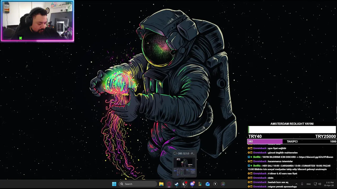The width and height of the screenshot is (337, 189).
Task: Click chat message 'aynı fiyat değildir'
Action: 277,148
